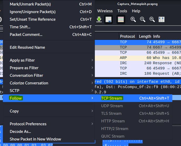Zoom out of packet text
Screen dimensions: 181x146
coord(143,20)
